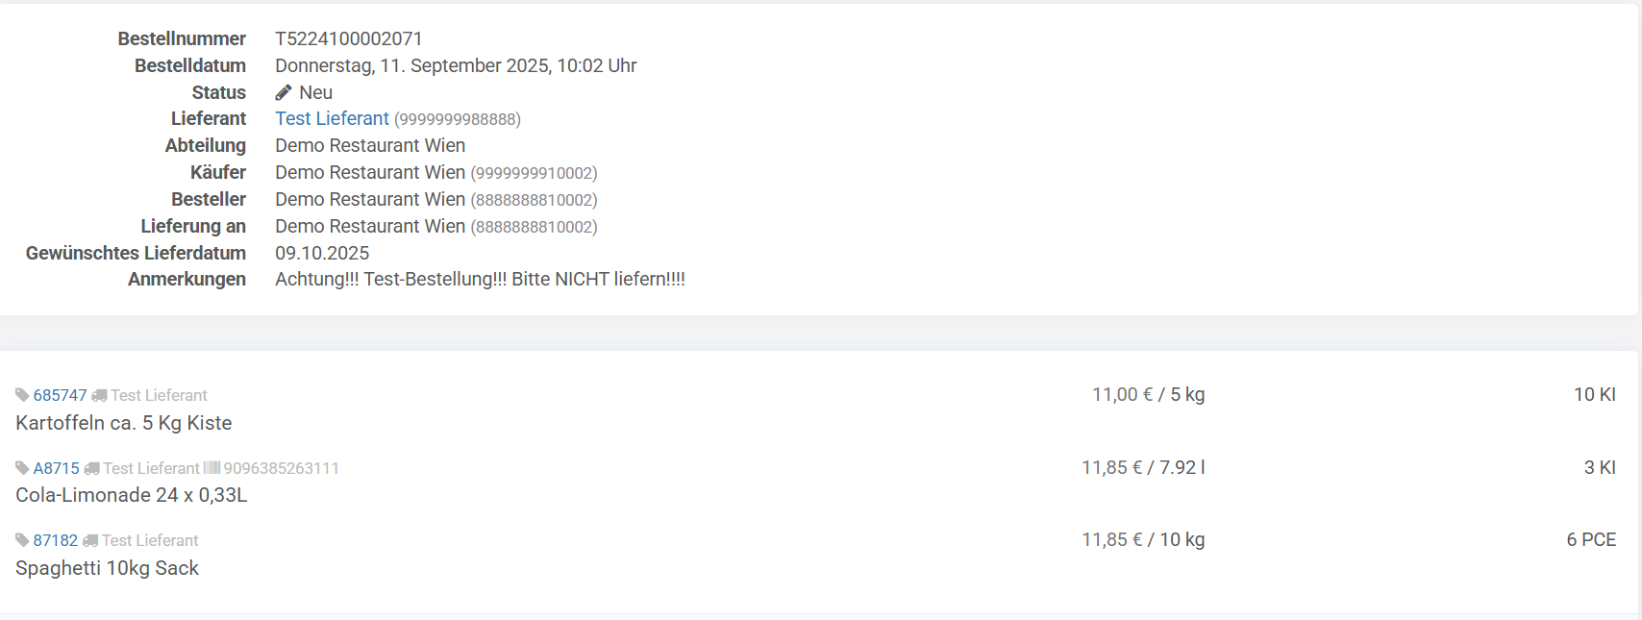Viewport: 1642px width, 620px height.
Task: Click the order number T5224100002071
Action: [348, 38]
